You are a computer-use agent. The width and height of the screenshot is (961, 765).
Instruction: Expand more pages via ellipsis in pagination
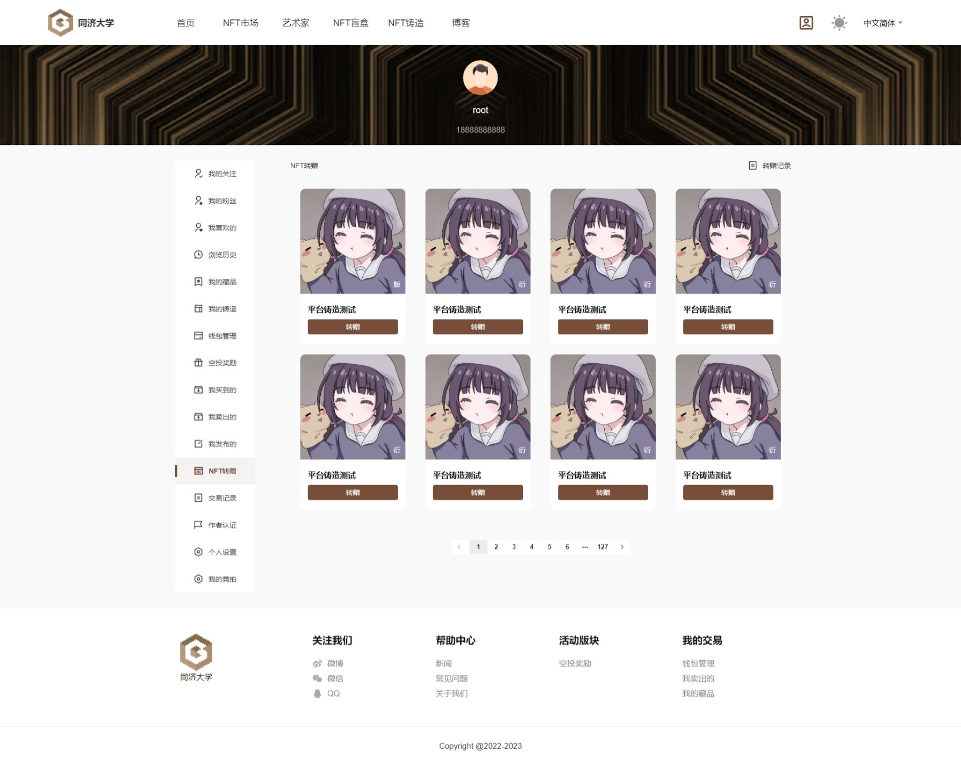585,547
